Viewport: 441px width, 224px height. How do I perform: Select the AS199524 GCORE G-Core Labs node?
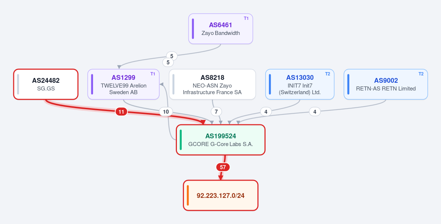[221, 140]
